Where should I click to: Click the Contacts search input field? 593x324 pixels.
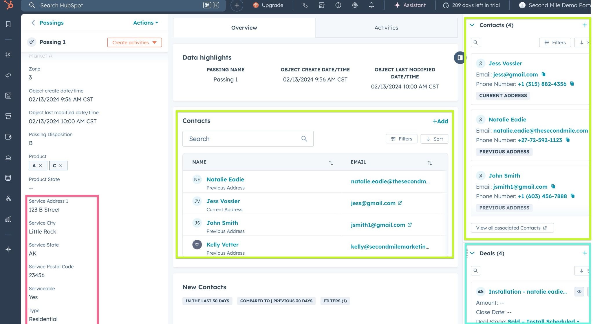(x=243, y=139)
